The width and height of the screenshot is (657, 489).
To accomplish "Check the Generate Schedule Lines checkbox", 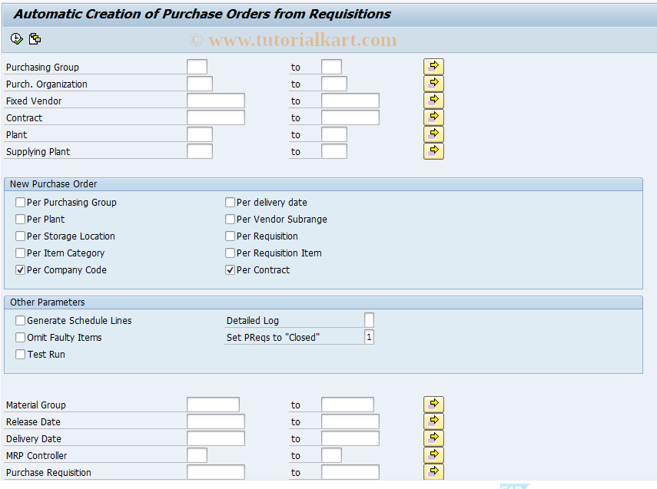I will pos(20,320).
